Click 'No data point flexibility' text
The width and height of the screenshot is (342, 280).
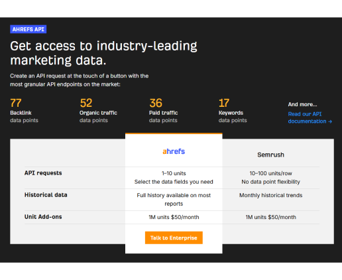[x=270, y=182]
